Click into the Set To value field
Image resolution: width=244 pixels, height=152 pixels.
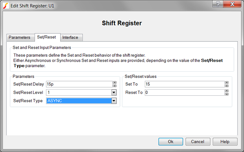point(185,84)
